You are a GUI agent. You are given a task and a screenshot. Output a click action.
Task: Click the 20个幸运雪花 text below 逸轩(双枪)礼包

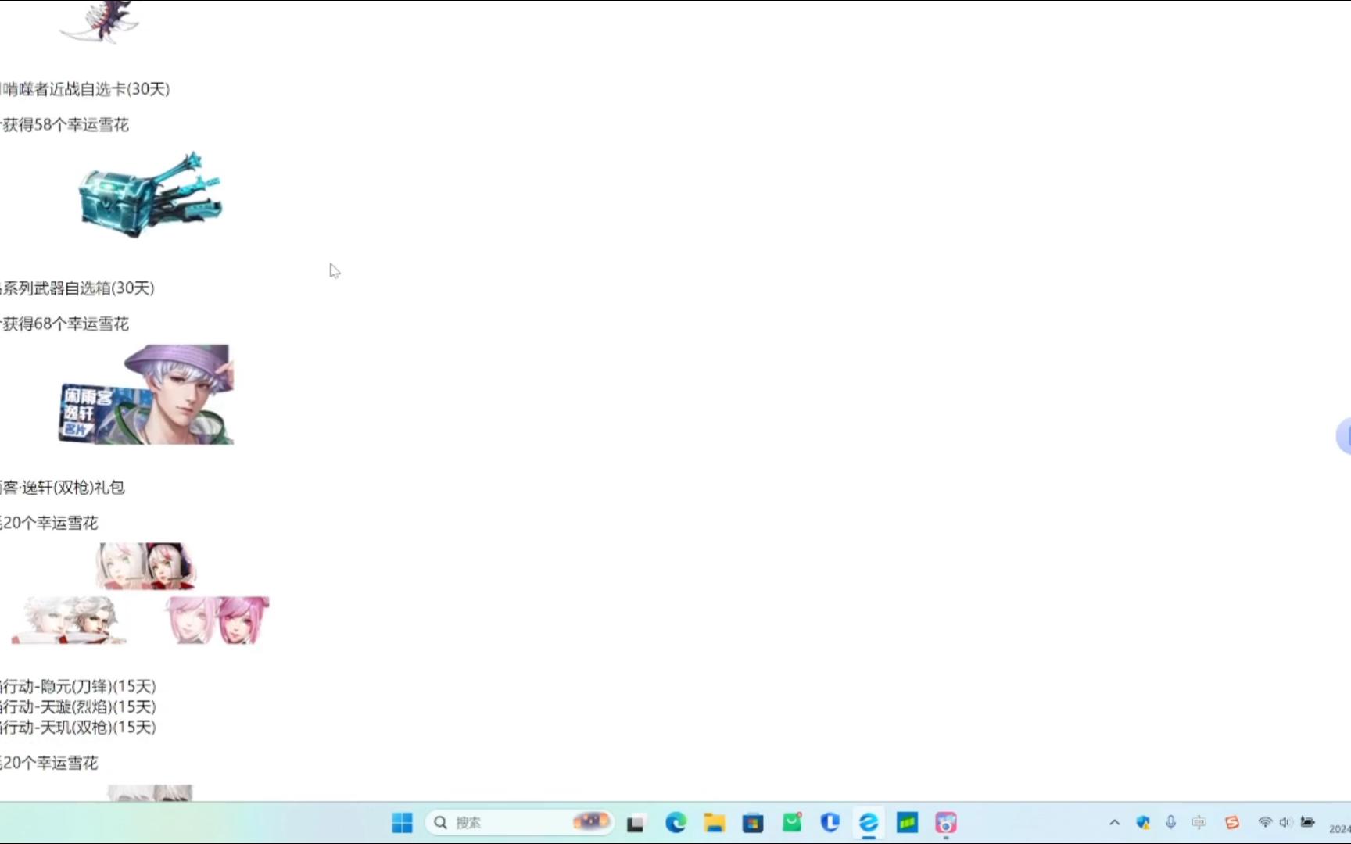pyautogui.click(x=51, y=523)
